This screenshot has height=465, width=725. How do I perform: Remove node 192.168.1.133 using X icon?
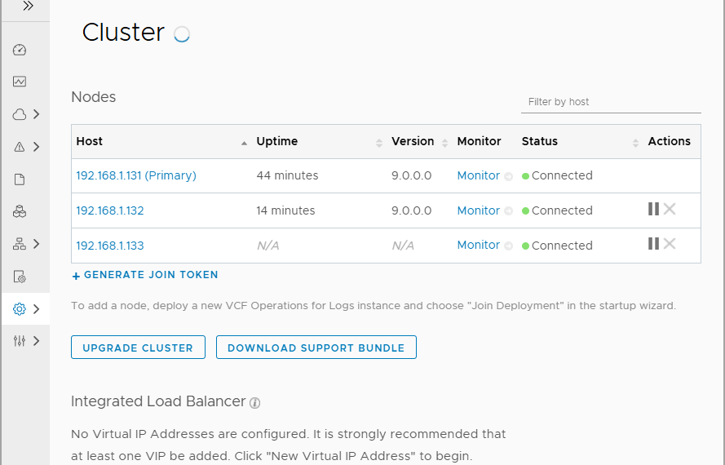pos(670,244)
